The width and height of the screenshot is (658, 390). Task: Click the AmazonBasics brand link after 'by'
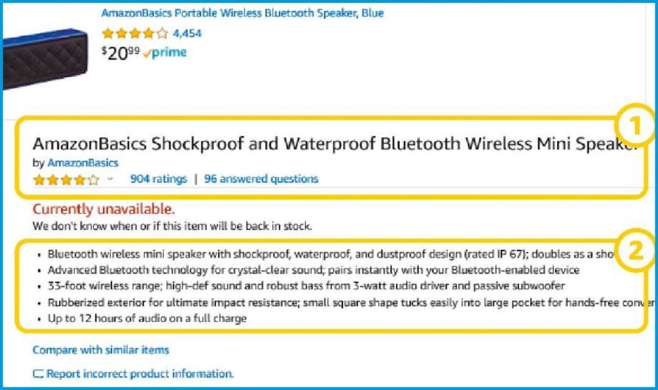point(83,163)
